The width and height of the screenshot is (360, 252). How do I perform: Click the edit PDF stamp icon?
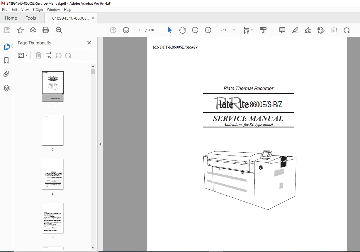click(x=321, y=30)
